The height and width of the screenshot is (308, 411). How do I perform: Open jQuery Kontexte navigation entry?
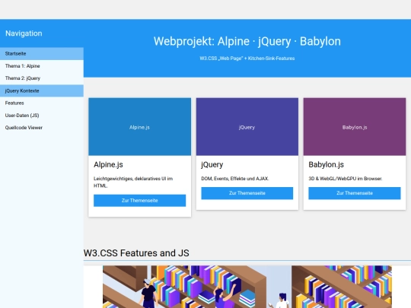(x=42, y=90)
